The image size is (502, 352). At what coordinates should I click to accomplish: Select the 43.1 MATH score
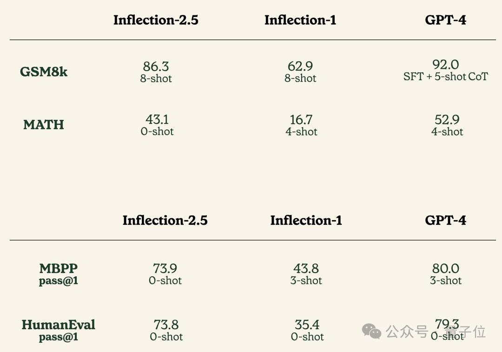click(x=157, y=120)
